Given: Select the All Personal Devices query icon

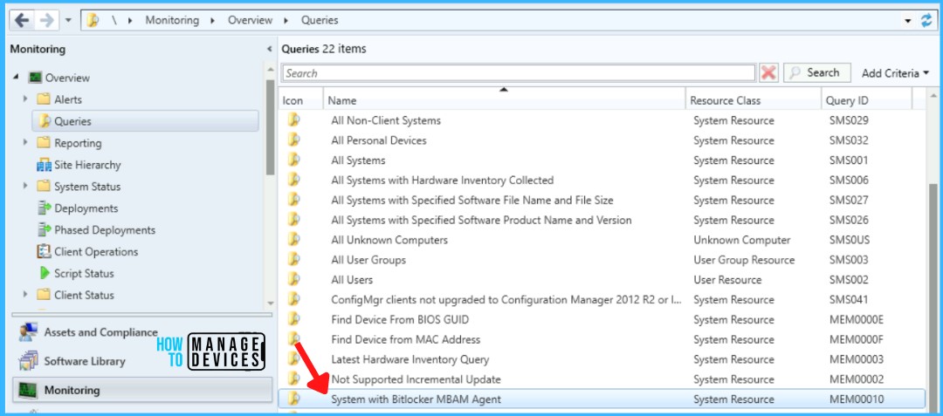Looking at the screenshot, I should point(293,140).
